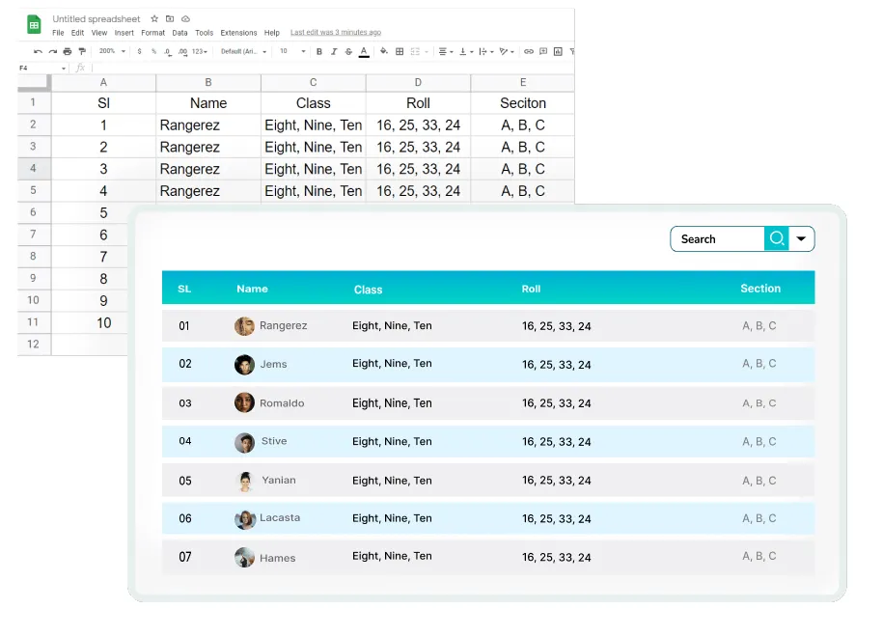Open the fill color picker
Viewport: 883px width, 636px height.
383,51
